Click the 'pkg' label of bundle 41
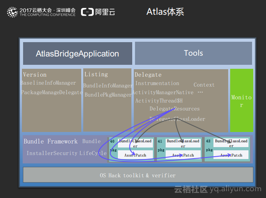266x198 pixels. coord(161,150)
